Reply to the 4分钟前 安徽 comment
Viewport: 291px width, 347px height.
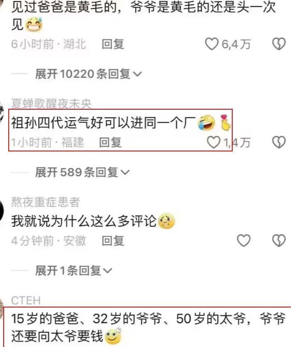click(112, 241)
